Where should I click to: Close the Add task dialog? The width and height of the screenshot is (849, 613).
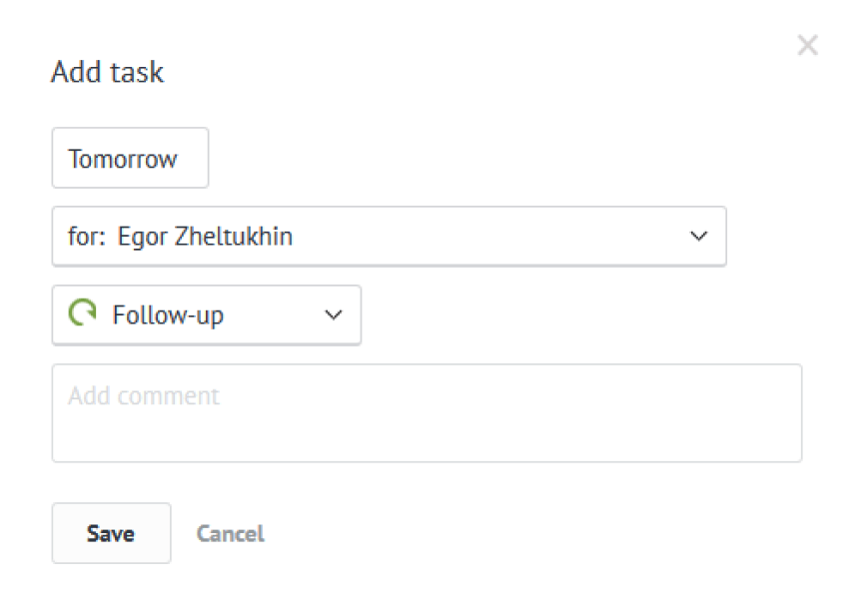point(807,45)
